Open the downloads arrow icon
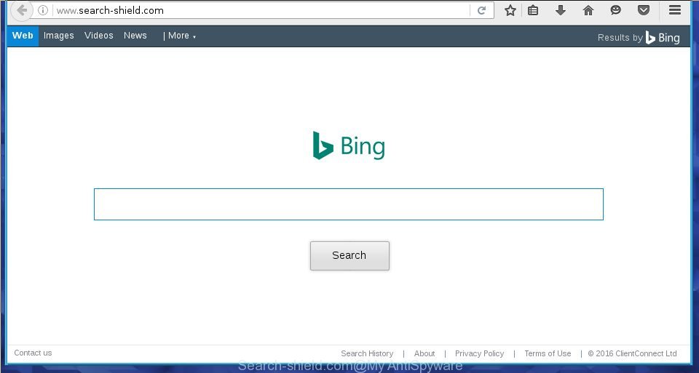Viewport: 699px width, 373px height. pyautogui.click(x=561, y=10)
